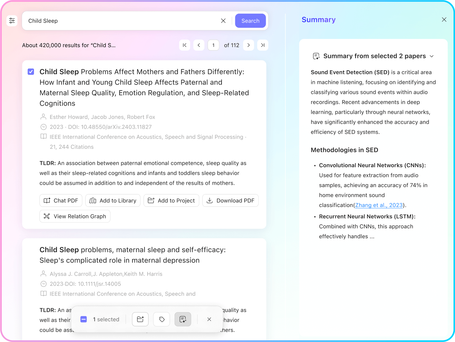Open Chat PDF for first paper
Image resolution: width=455 pixels, height=342 pixels.
click(61, 201)
